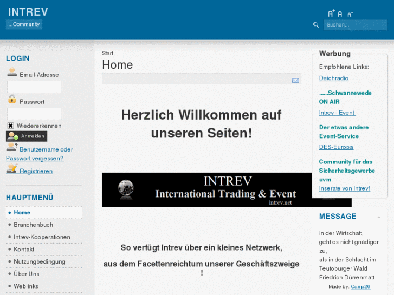Click the Schwannewede ON AIR text
The image size is (394, 295).
[345, 97]
